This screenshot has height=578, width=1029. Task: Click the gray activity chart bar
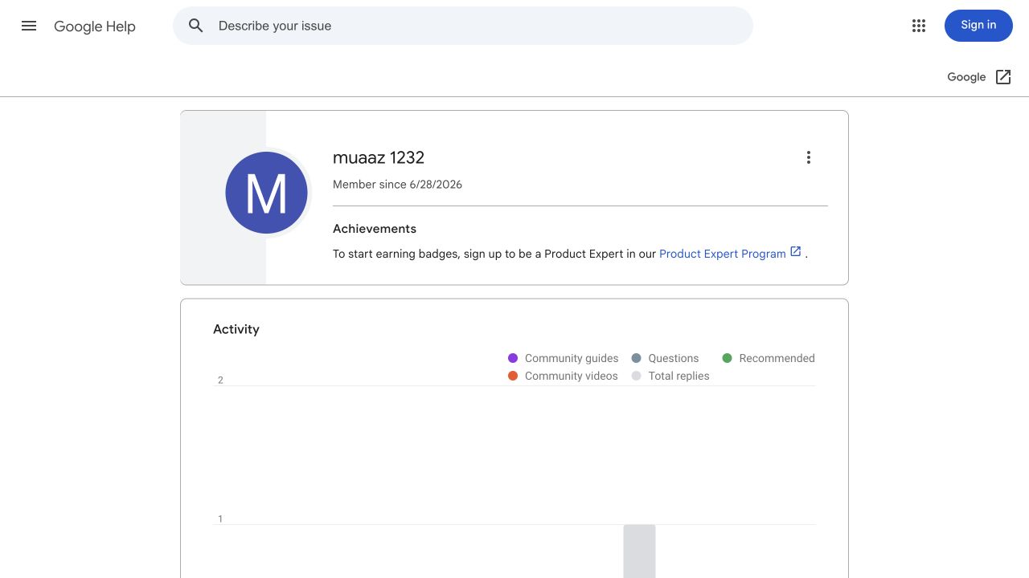click(x=639, y=552)
